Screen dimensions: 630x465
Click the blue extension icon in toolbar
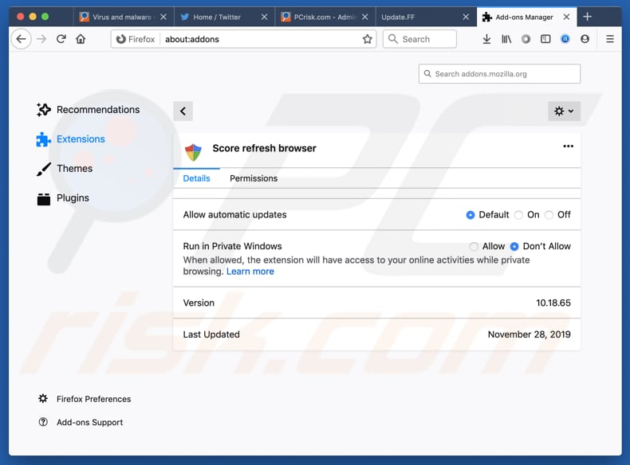(x=565, y=39)
